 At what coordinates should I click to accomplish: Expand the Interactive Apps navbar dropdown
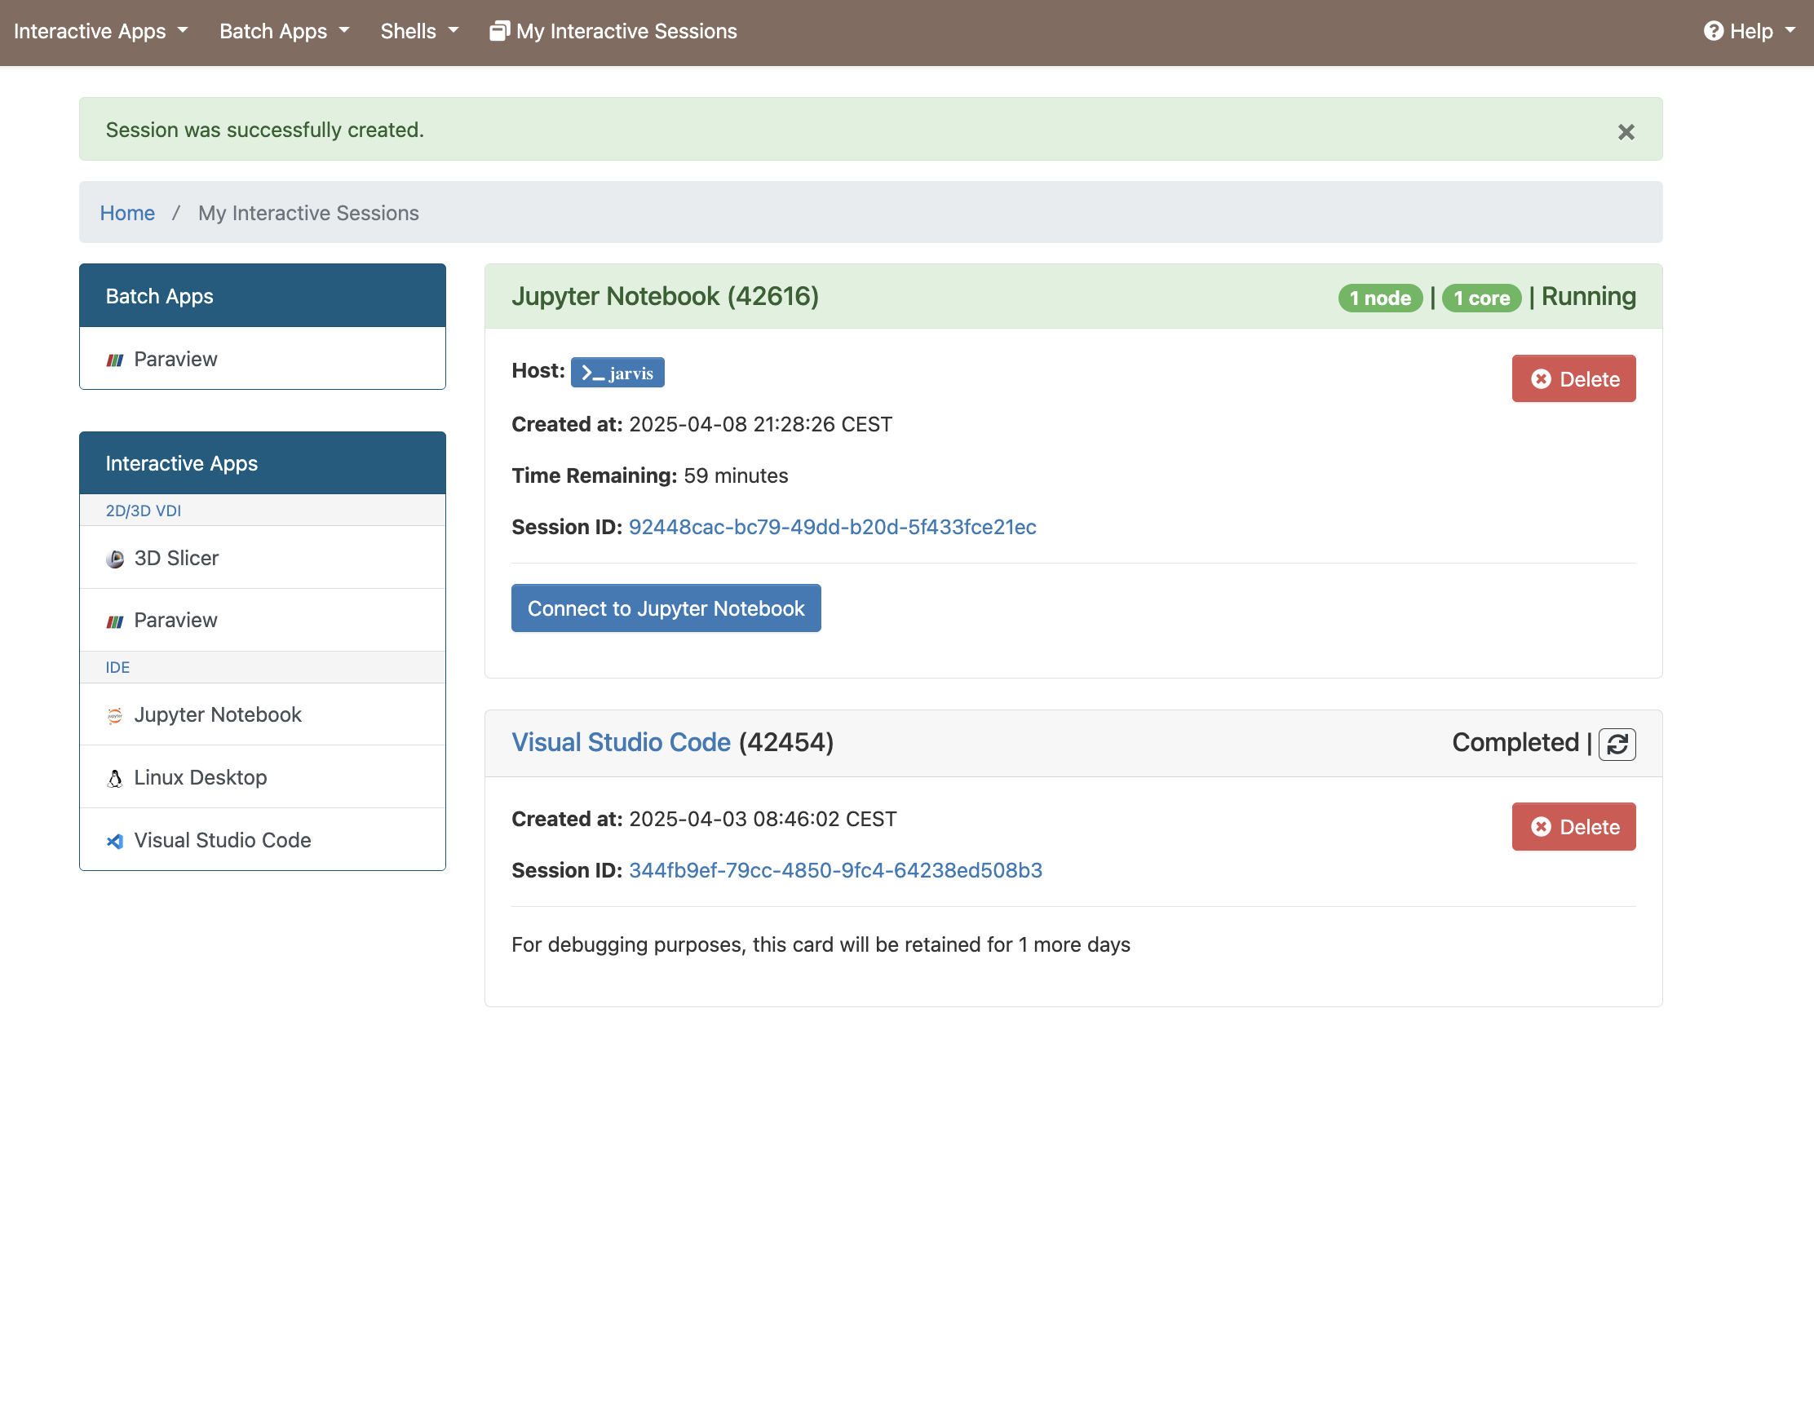click(100, 32)
